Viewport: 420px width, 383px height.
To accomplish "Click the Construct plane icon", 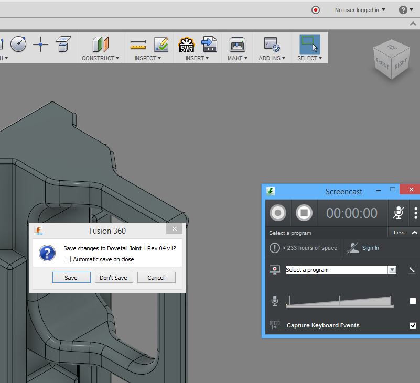I will pyautogui.click(x=101, y=44).
